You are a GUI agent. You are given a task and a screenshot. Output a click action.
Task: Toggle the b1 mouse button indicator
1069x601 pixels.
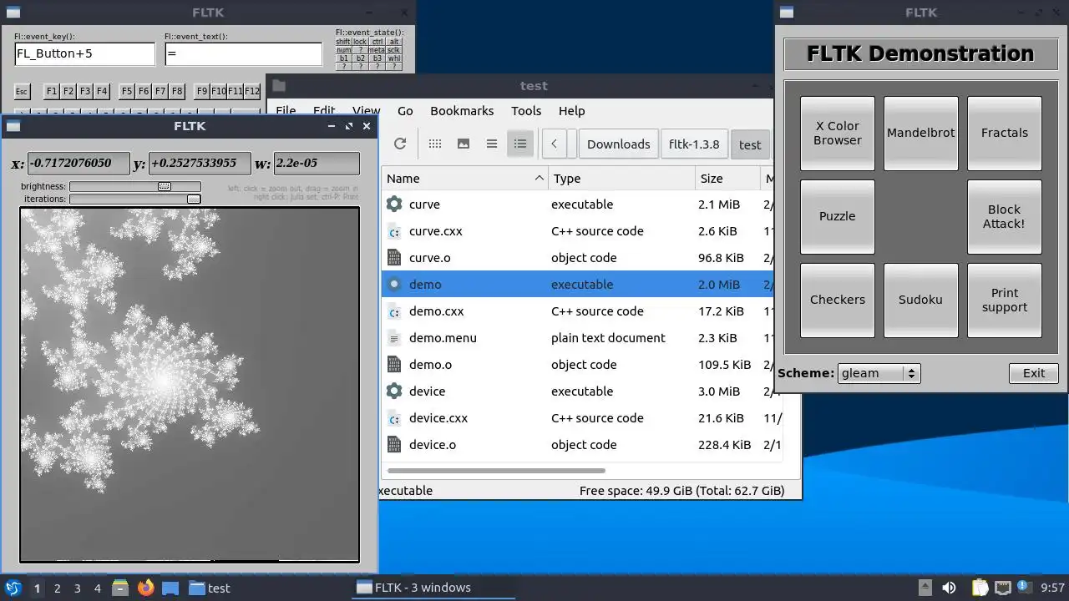pyautogui.click(x=343, y=58)
